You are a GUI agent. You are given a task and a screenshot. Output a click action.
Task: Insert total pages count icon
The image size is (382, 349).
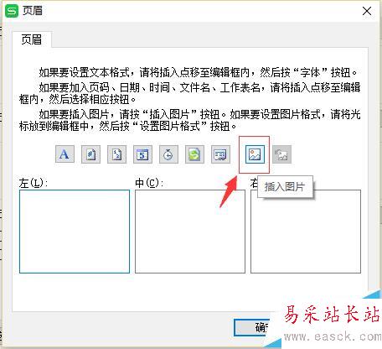click(116, 154)
